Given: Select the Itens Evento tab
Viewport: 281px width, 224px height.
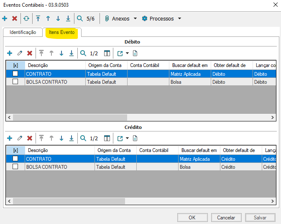Looking at the screenshot, I should click(x=61, y=32).
